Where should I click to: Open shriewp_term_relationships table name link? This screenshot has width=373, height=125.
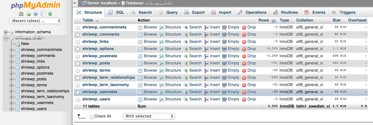click(108, 78)
